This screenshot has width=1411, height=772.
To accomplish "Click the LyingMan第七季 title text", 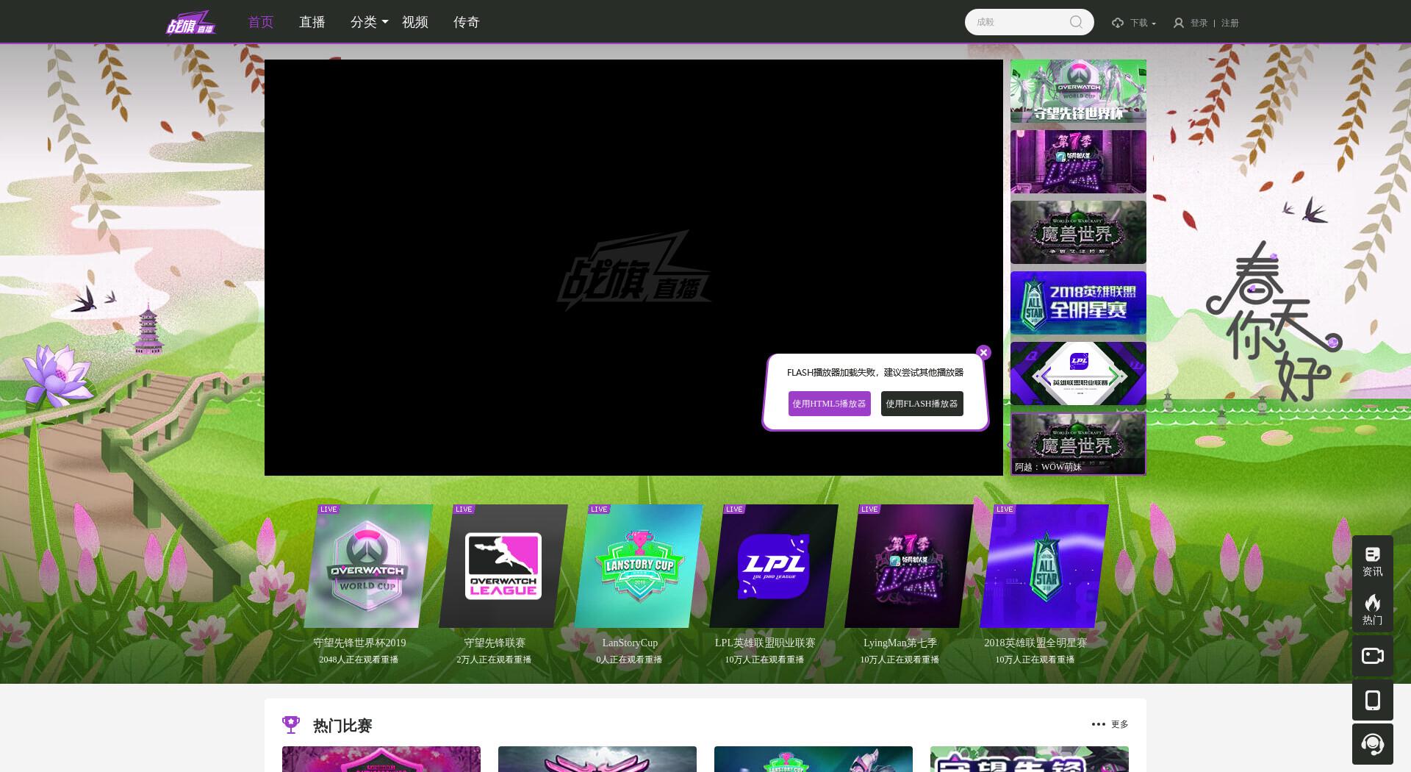I will click(x=900, y=643).
